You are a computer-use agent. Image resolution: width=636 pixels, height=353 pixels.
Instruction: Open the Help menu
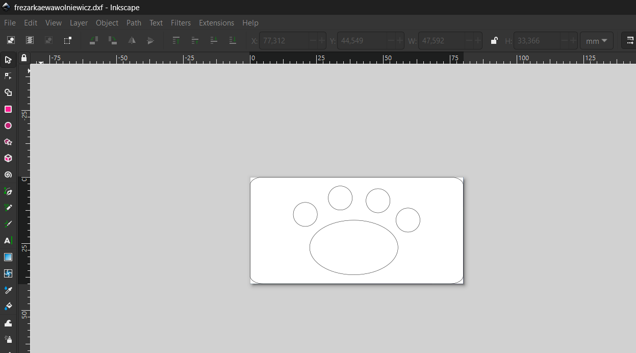coord(250,23)
